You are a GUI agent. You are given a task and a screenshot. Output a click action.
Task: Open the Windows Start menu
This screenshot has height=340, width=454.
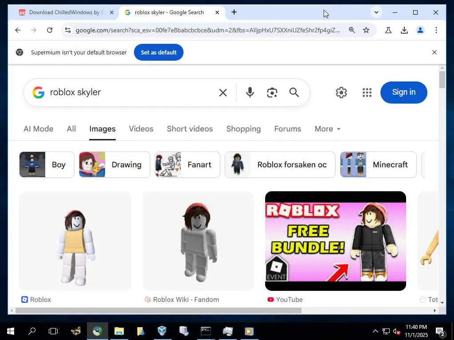11,331
